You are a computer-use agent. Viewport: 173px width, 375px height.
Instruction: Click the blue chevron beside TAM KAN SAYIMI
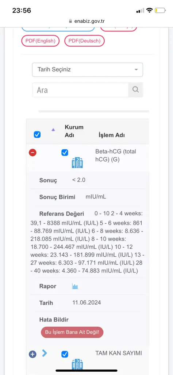[45, 353]
